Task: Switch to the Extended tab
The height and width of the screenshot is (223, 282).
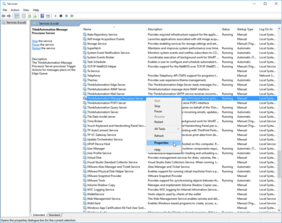Action: (x=39, y=215)
